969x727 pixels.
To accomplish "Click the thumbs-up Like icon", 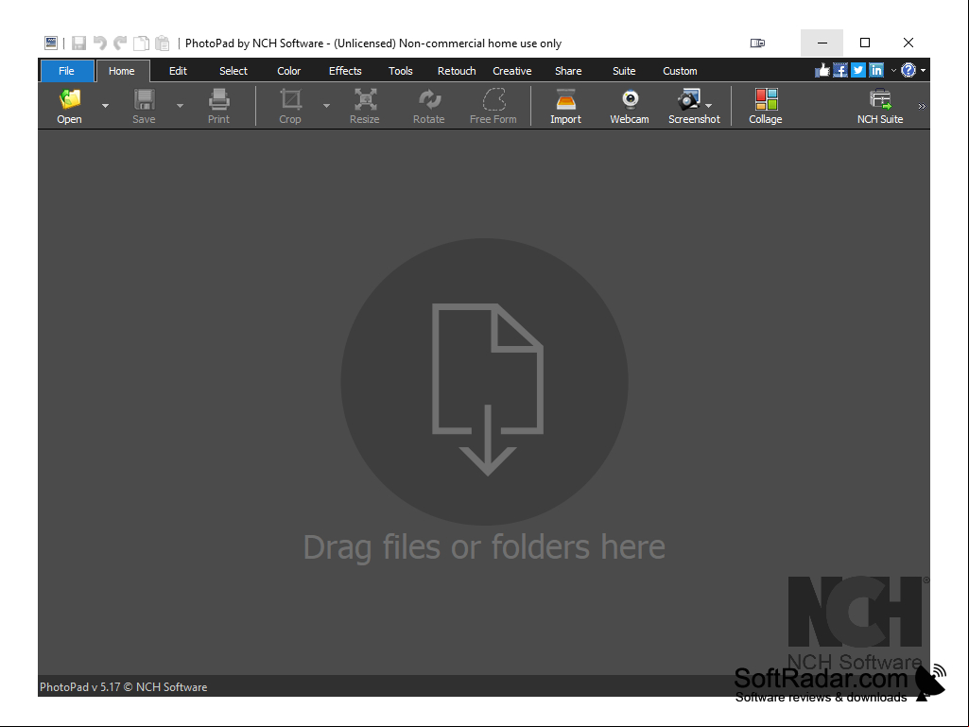I will (822, 71).
